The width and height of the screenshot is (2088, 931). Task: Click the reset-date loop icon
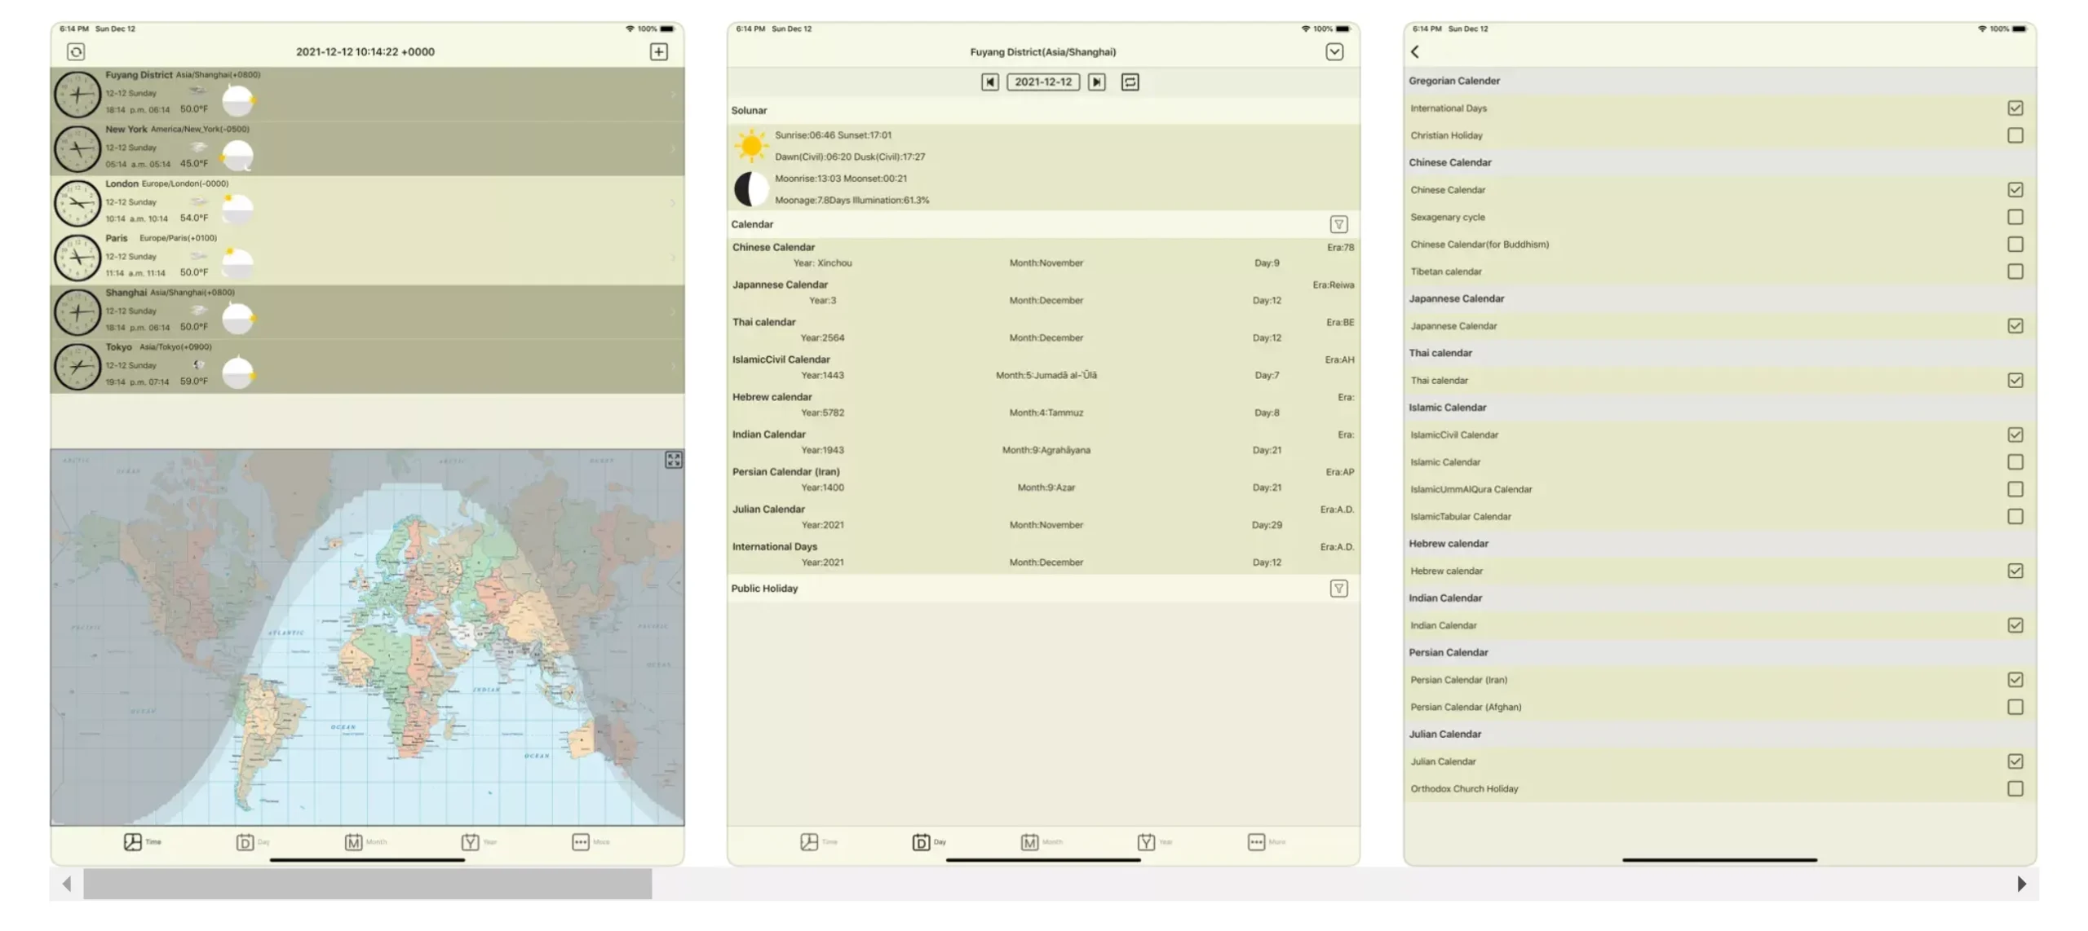tap(1130, 82)
